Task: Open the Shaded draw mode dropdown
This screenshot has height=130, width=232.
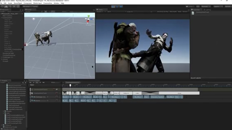Action: 32,12
